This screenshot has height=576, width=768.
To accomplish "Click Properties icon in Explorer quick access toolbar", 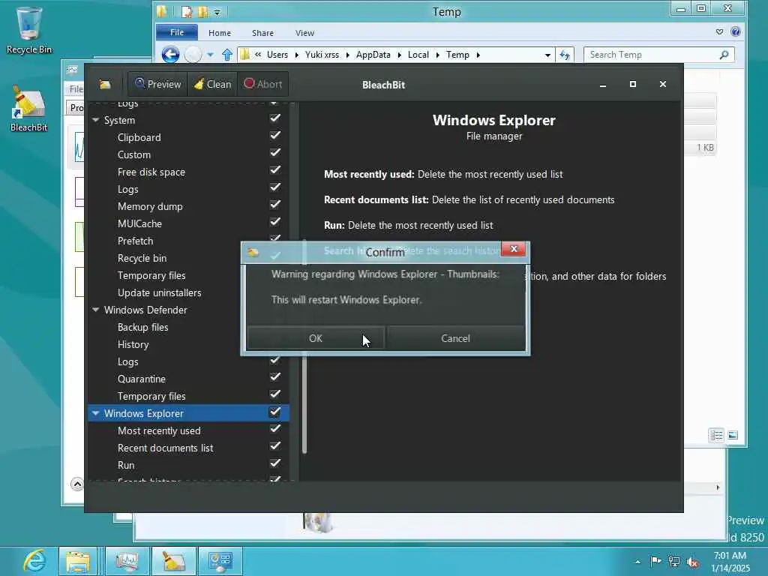I will click(187, 11).
